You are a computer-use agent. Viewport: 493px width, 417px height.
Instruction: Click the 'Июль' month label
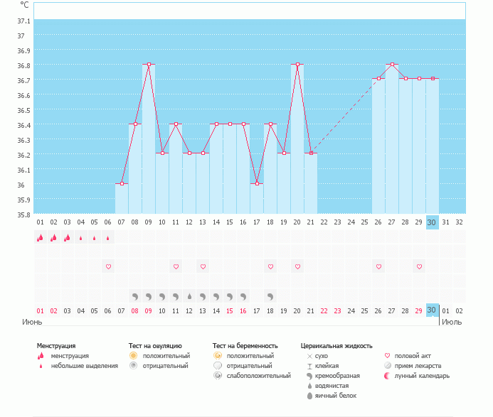point(452,322)
